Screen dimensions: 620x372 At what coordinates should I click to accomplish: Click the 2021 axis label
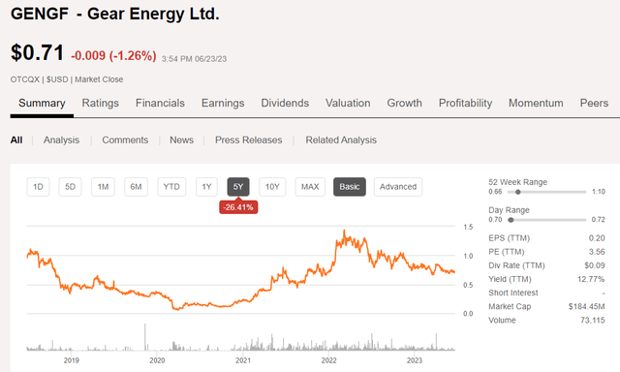pos(243,360)
